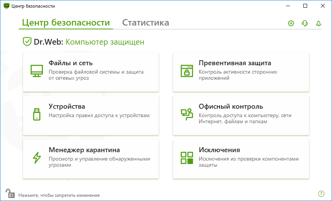Switch to the Статистика tab
The height and width of the screenshot is (201, 332).
(x=146, y=23)
